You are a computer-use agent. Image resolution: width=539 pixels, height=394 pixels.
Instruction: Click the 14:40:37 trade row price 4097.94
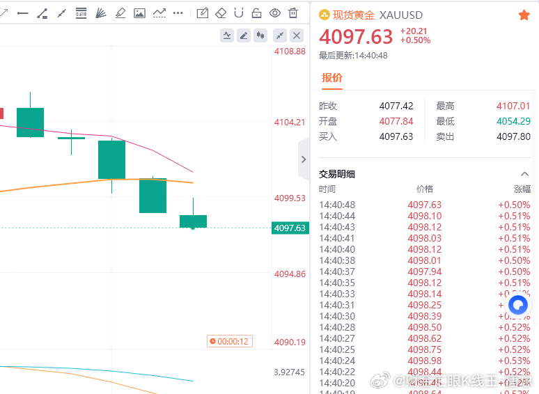pos(425,271)
